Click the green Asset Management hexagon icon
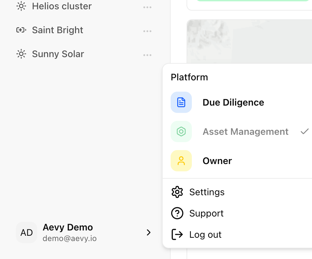This screenshot has width=312, height=259. pos(181,131)
